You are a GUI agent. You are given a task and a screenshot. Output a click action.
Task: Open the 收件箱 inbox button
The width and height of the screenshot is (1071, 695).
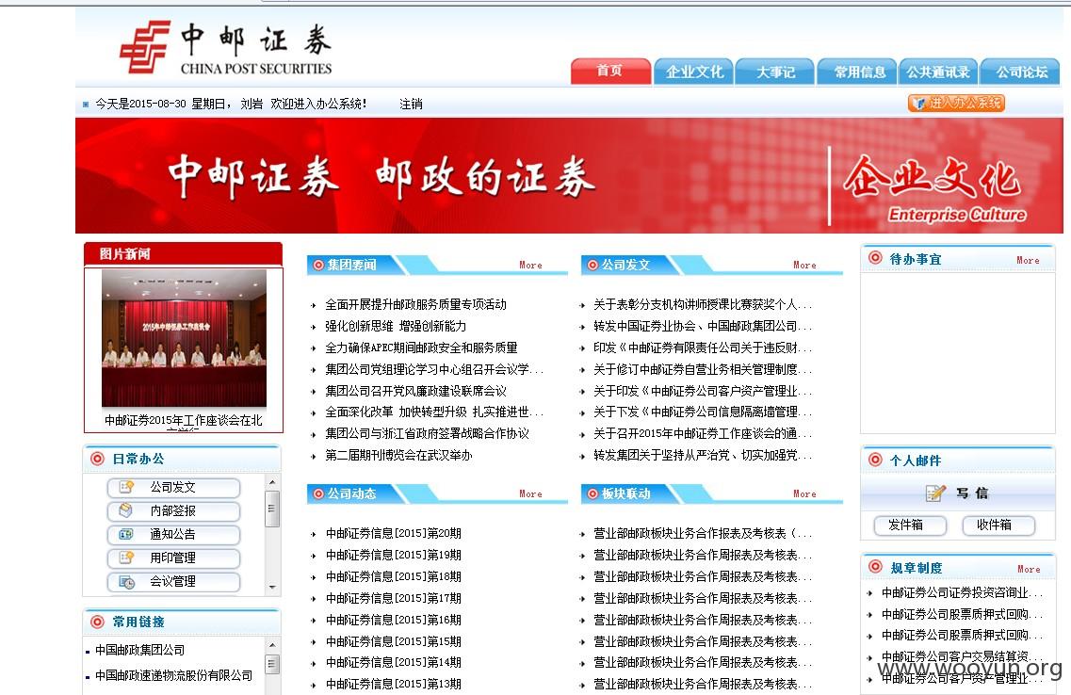point(998,525)
